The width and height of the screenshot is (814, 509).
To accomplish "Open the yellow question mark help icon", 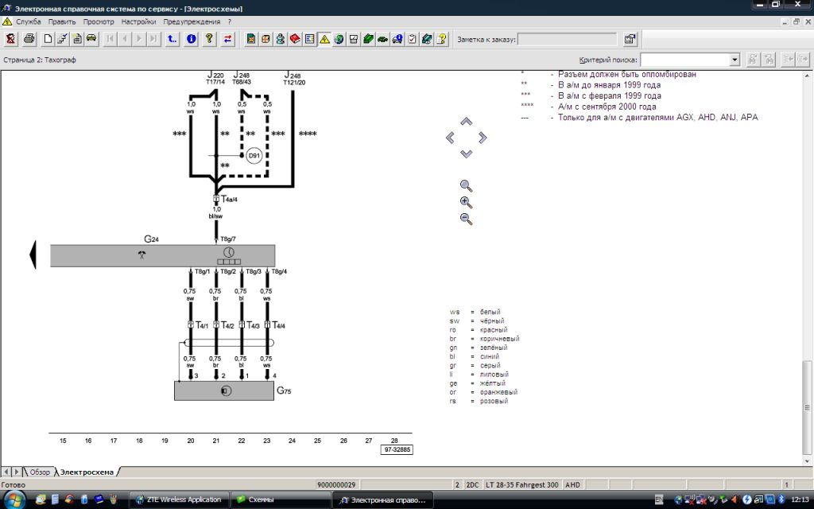I will (209, 39).
